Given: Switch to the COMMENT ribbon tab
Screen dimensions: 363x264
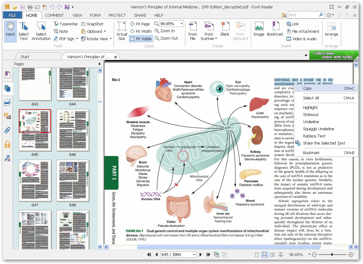Looking at the screenshot, I should (x=54, y=15).
